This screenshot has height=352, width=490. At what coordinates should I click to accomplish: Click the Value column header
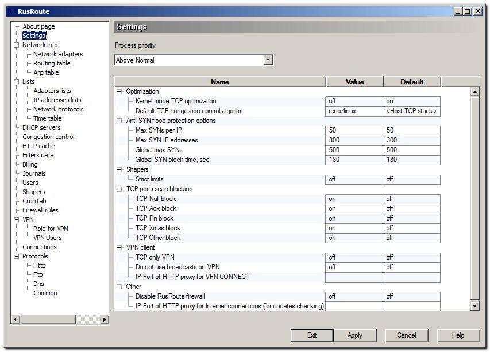(x=354, y=82)
